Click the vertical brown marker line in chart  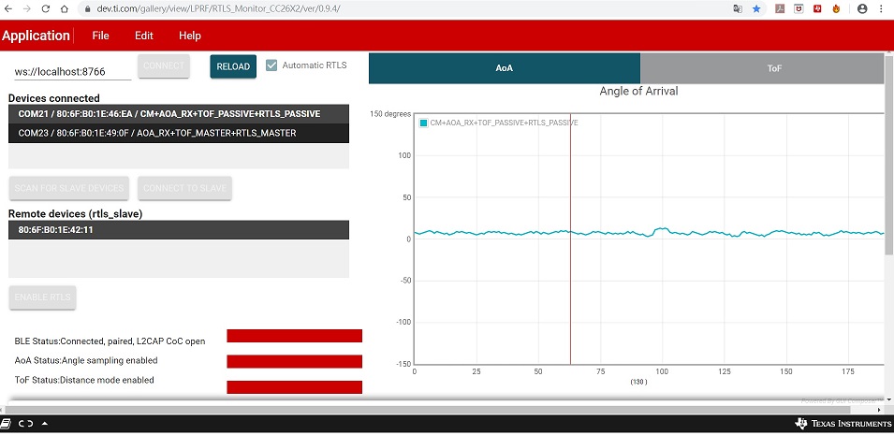[x=570, y=239]
